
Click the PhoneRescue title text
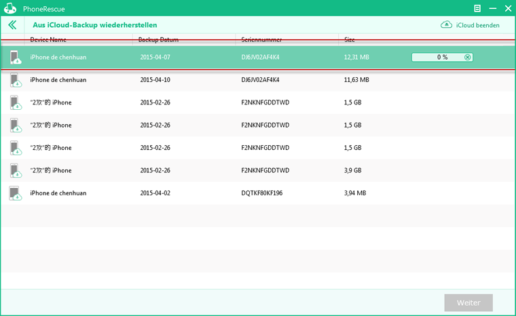(x=43, y=9)
